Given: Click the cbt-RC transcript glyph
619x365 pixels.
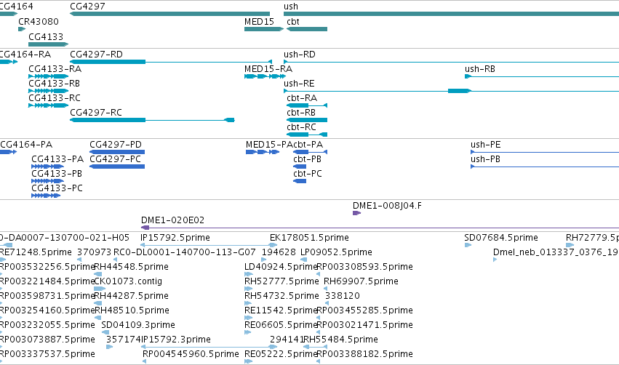Looking at the screenshot, I should 307,135.
